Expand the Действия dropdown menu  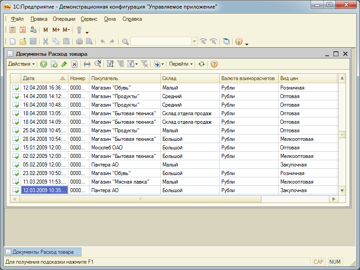point(21,64)
